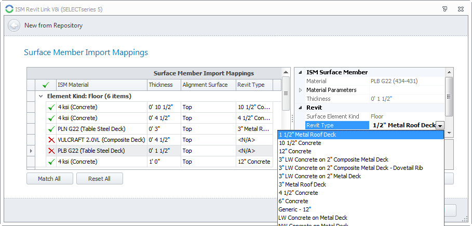
Task: Expand Material Parameters property
Action: pos(300,90)
